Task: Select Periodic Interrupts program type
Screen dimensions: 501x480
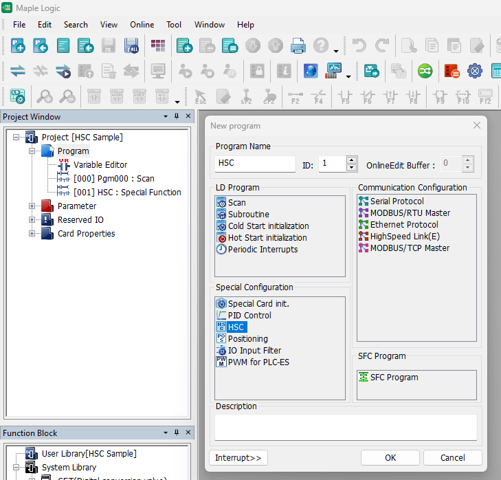Action: [263, 249]
